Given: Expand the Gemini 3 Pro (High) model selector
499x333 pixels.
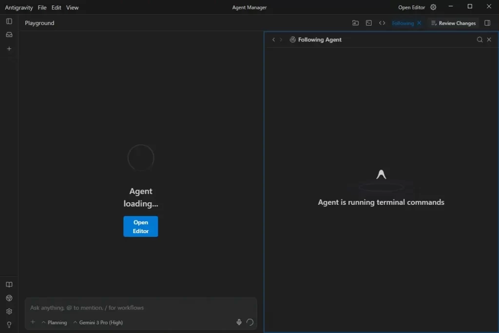Looking at the screenshot, I should pyautogui.click(x=98, y=322).
